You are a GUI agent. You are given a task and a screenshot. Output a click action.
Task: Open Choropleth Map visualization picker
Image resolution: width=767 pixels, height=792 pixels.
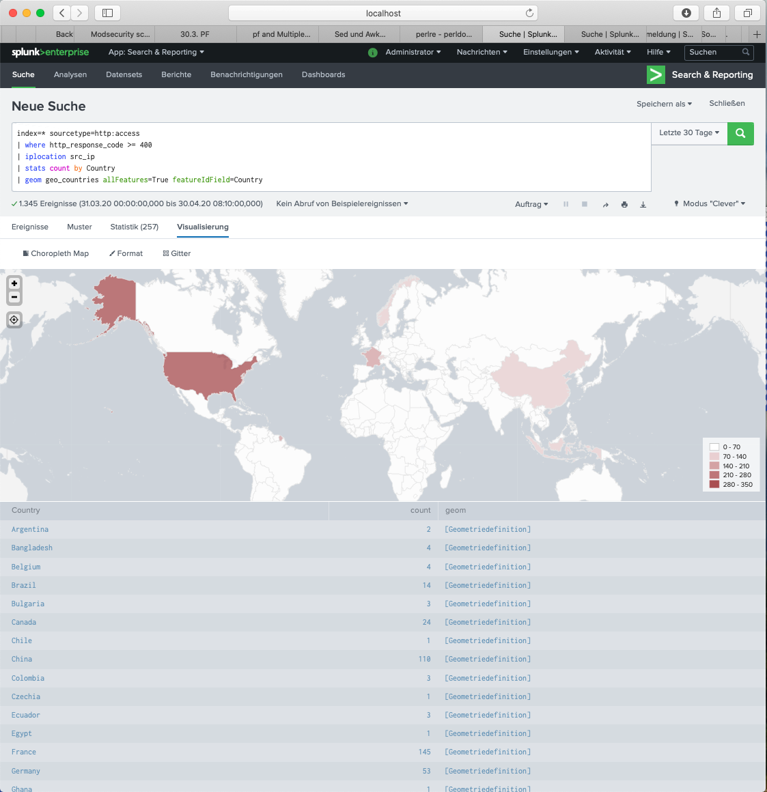click(56, 253)
